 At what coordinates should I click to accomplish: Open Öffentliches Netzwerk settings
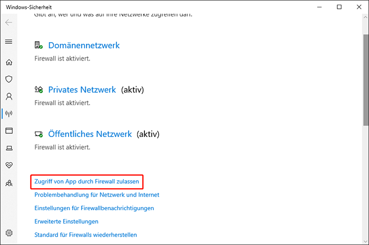[x=90, y=134]
